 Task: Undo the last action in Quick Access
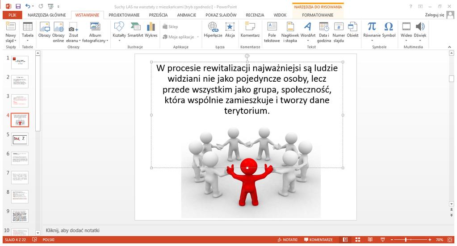point(28,6)
